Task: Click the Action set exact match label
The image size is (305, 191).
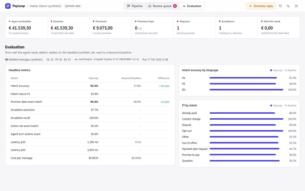Action: [25, 126]
